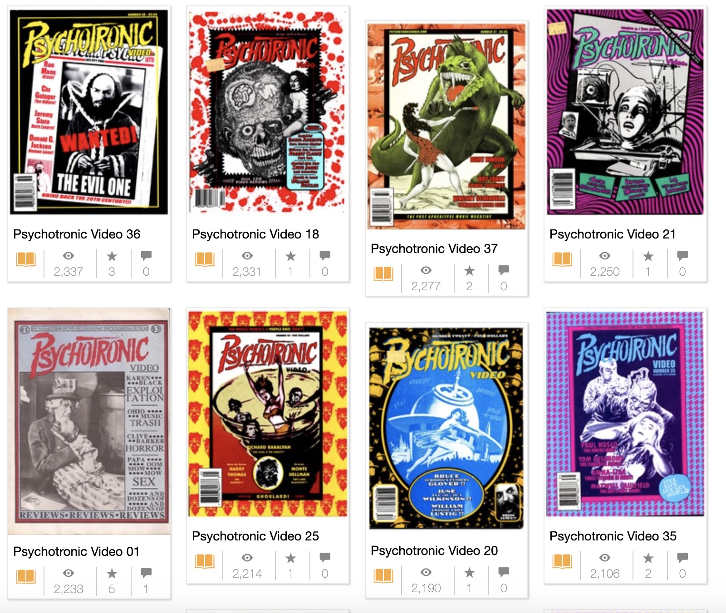The image size is (726, 613).
Task: Select the Psychotronic Video 01 cover thumbnail
Action: pyautogui.click(x=89, y=422)
